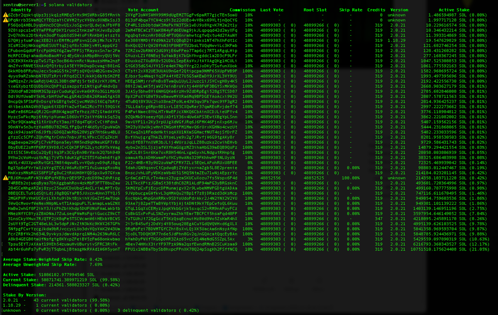498x315 pixels.
Task: Click active stake "1.486594987 SOL (0.00%)"
Action: click(x=457, y=15)
